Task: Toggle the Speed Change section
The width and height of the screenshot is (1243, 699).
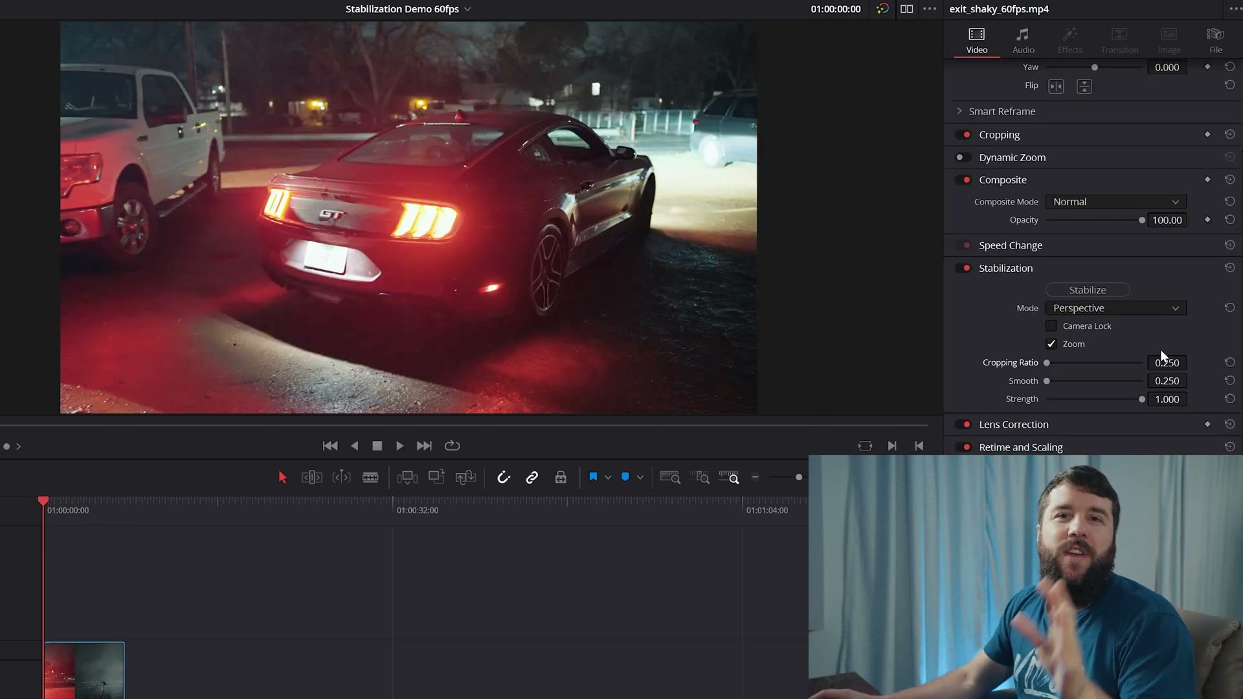Action: point(963,245)
